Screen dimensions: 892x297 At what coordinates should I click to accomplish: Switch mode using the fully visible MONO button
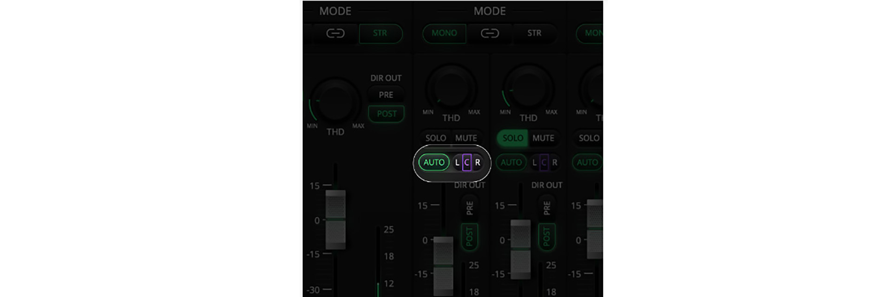(444, 33)
